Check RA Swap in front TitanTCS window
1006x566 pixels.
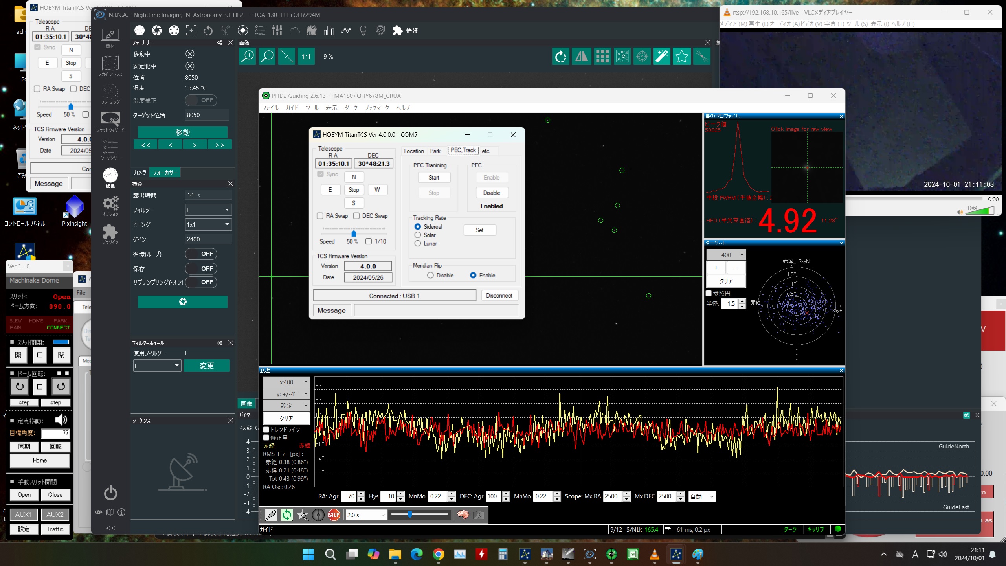[x=320, y=216]
